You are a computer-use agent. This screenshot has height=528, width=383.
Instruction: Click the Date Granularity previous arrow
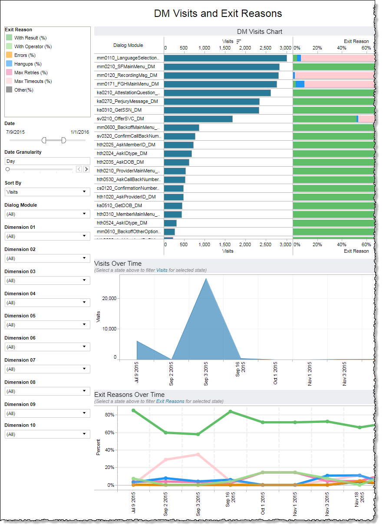(x=79, y=169)
